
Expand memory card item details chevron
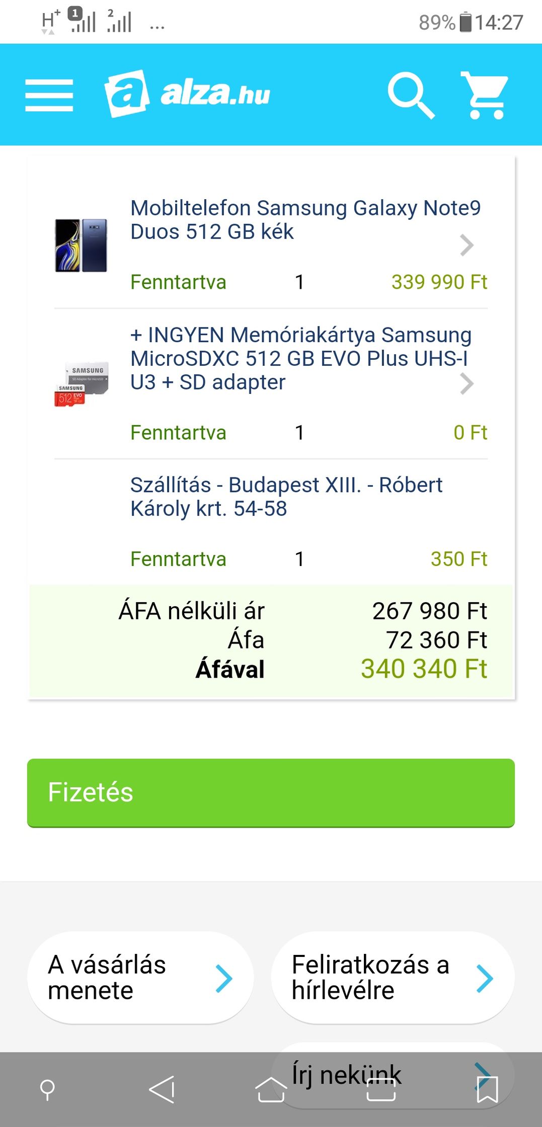click(467, 384)
